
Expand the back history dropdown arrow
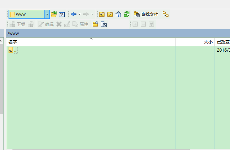80,15
